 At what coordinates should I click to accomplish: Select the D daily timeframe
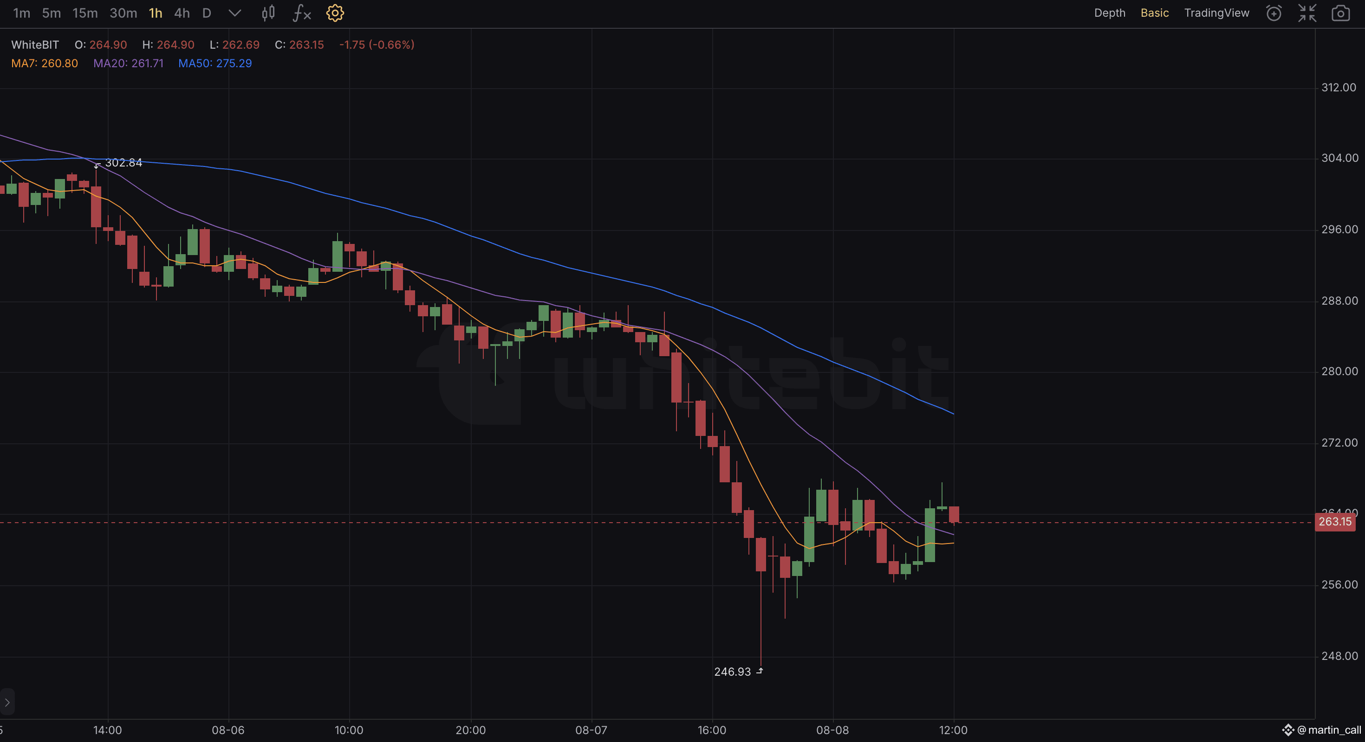(206, 13)
